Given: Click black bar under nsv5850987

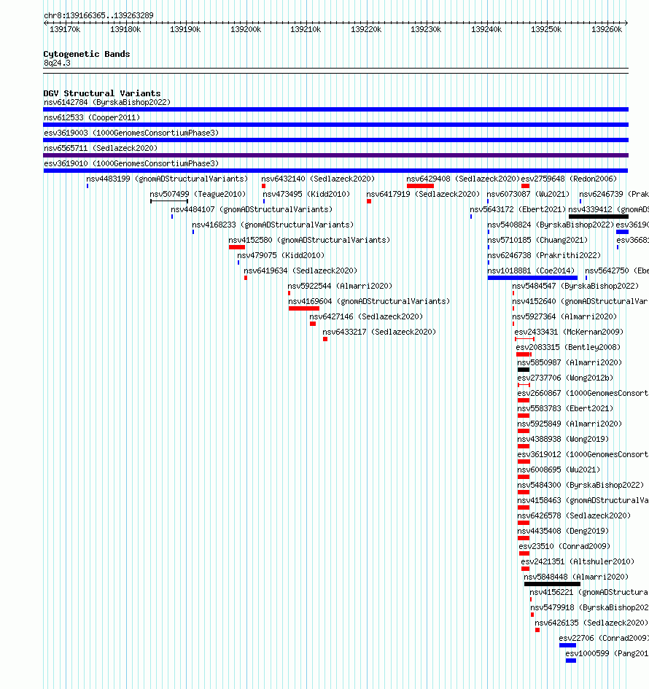Looking at the screenshot, I should (x=524, y=370).
